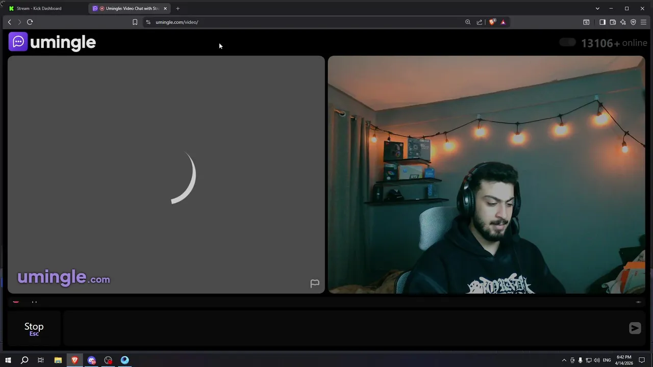The image size is (653, 367).
Task: Send message with the arrow icon
Action: click(x=635, y=328)
